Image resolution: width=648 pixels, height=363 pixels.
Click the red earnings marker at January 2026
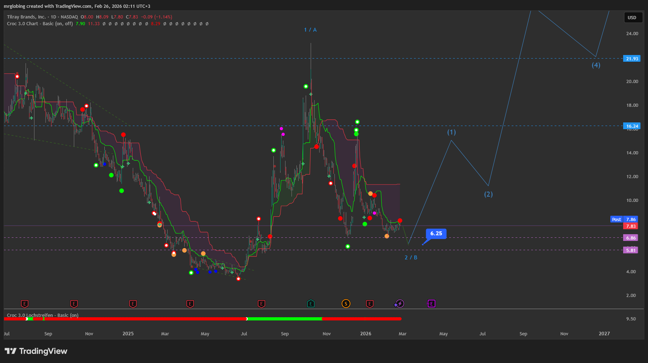[370, 304]
